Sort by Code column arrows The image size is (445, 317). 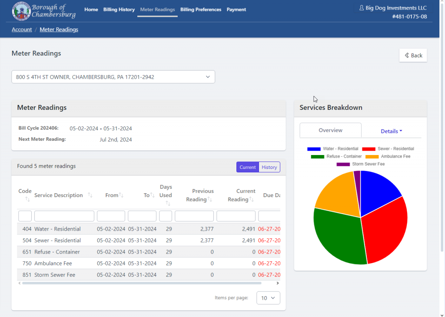point(27,199)
